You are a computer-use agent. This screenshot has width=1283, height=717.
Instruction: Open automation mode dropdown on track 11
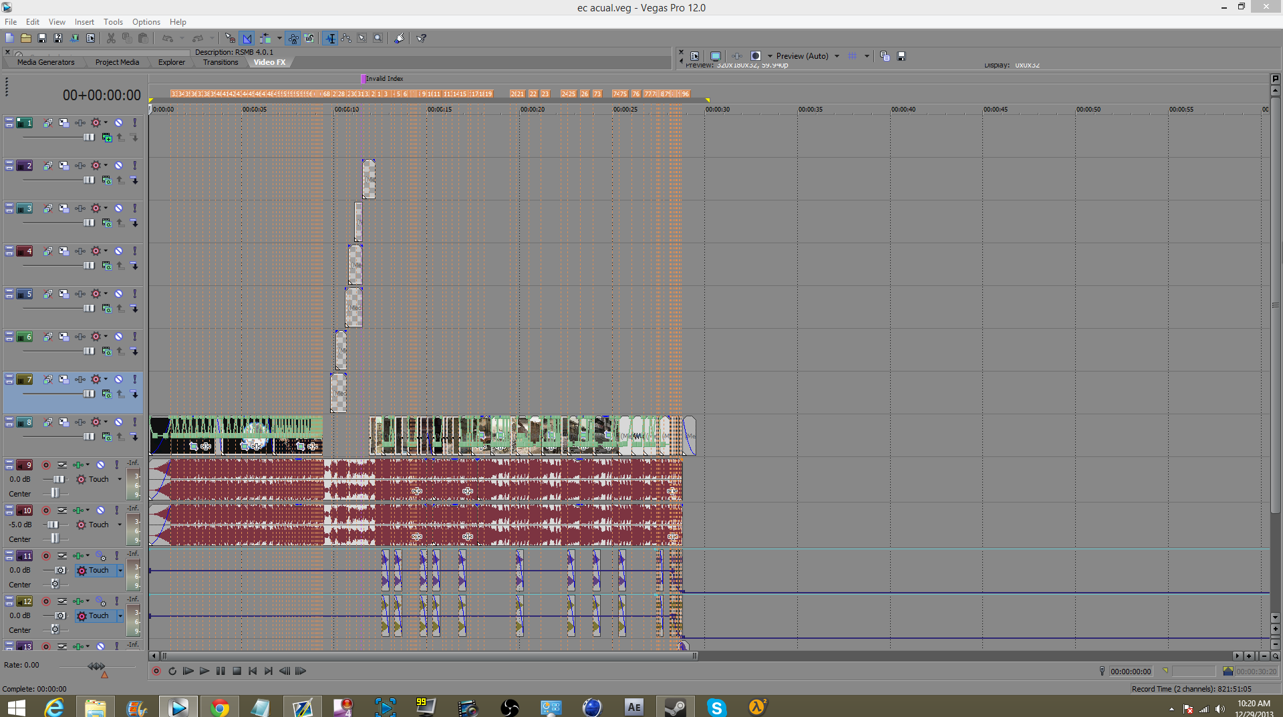coord(120,570)
